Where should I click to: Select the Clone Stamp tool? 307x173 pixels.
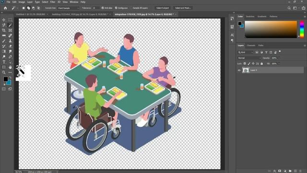pyautogui.click(x=10, y=41)
